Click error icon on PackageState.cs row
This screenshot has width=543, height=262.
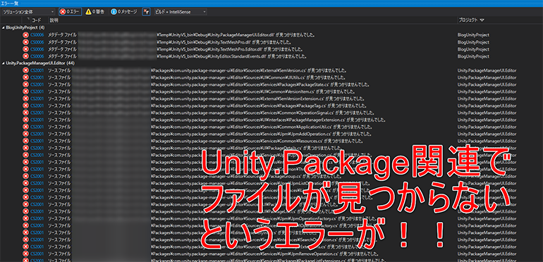pos(25,85)
